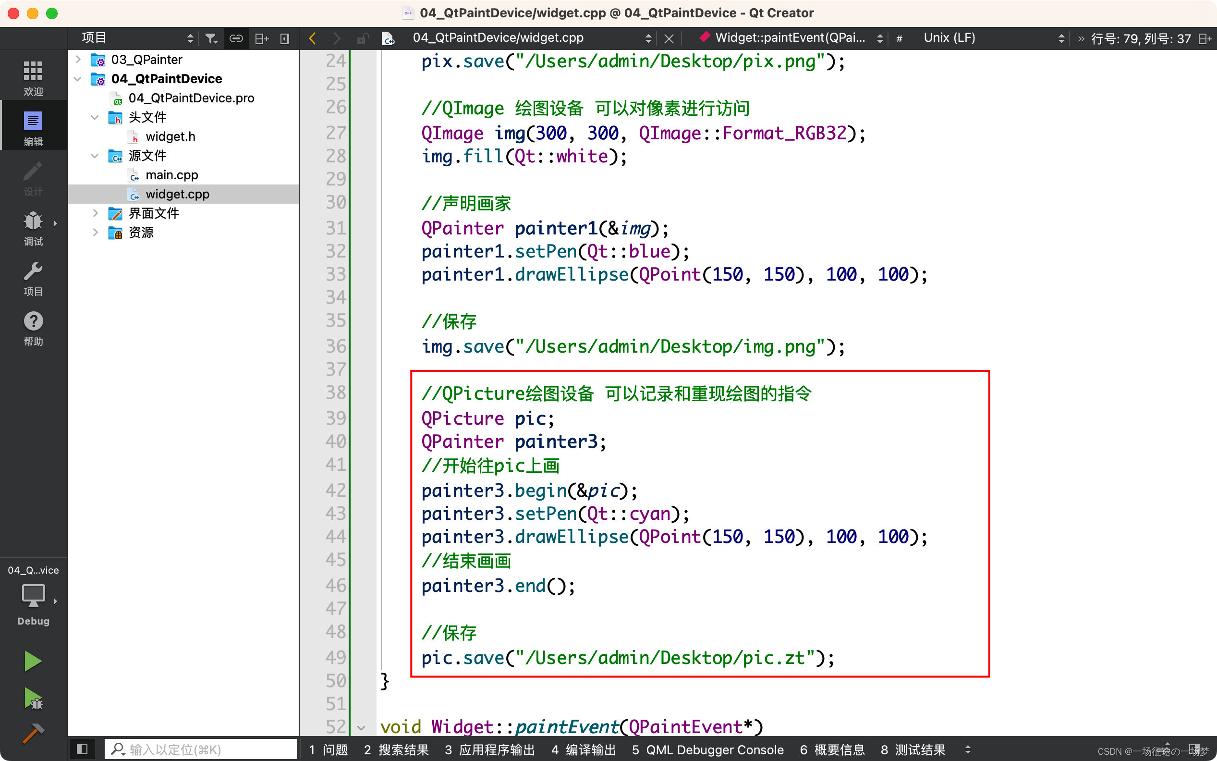The width and height of the screenshot is (1217, 761).
Task: Open the 搜索结果 output pane
Action: tap(396, 749)
